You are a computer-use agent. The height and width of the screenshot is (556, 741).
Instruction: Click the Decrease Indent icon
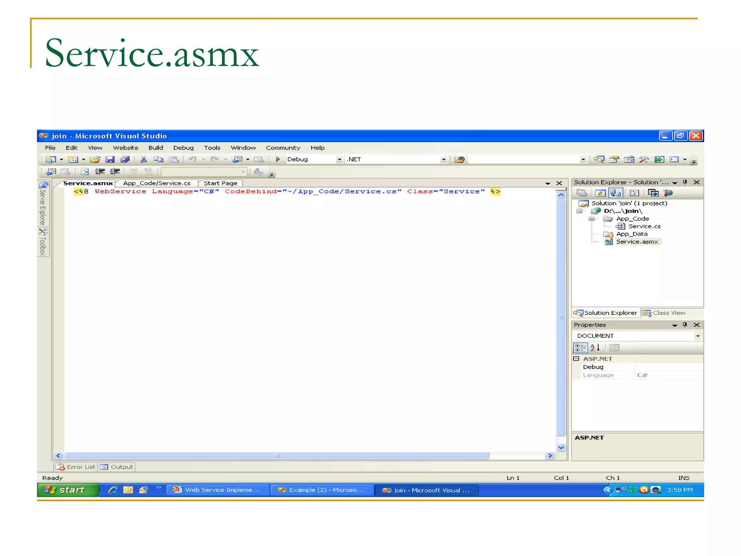click(99, 172)
